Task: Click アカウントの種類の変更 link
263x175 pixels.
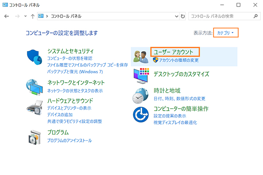Action: coord(179,60)
